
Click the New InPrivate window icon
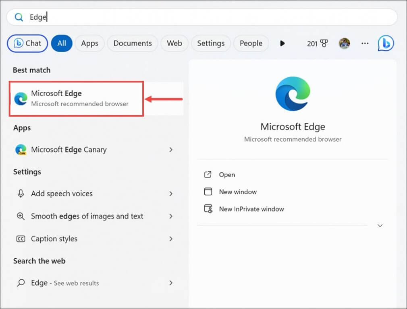[x=208, y=209]
